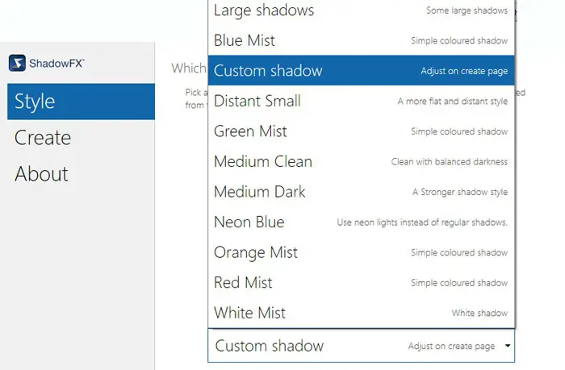Click the 'Use neon lights' description text

coord(422,222)
